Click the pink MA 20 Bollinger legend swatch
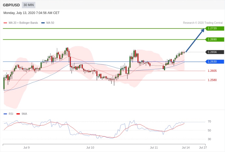 pos(5,23)
